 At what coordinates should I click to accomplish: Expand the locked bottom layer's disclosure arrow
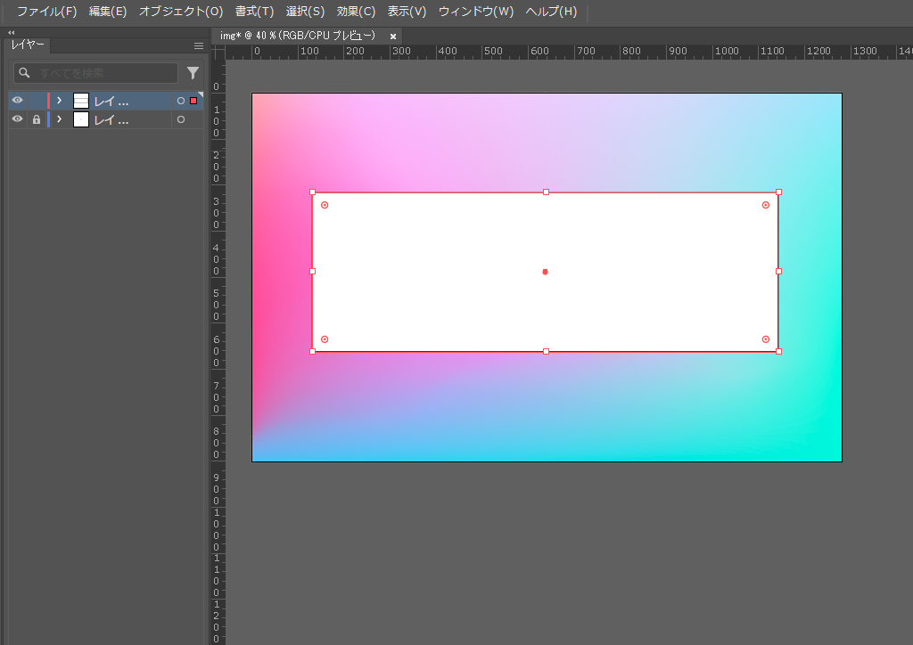[x=60, y=119]
